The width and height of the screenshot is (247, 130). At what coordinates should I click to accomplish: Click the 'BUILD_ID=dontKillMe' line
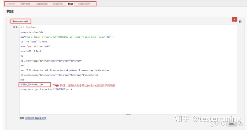point(32,84)
